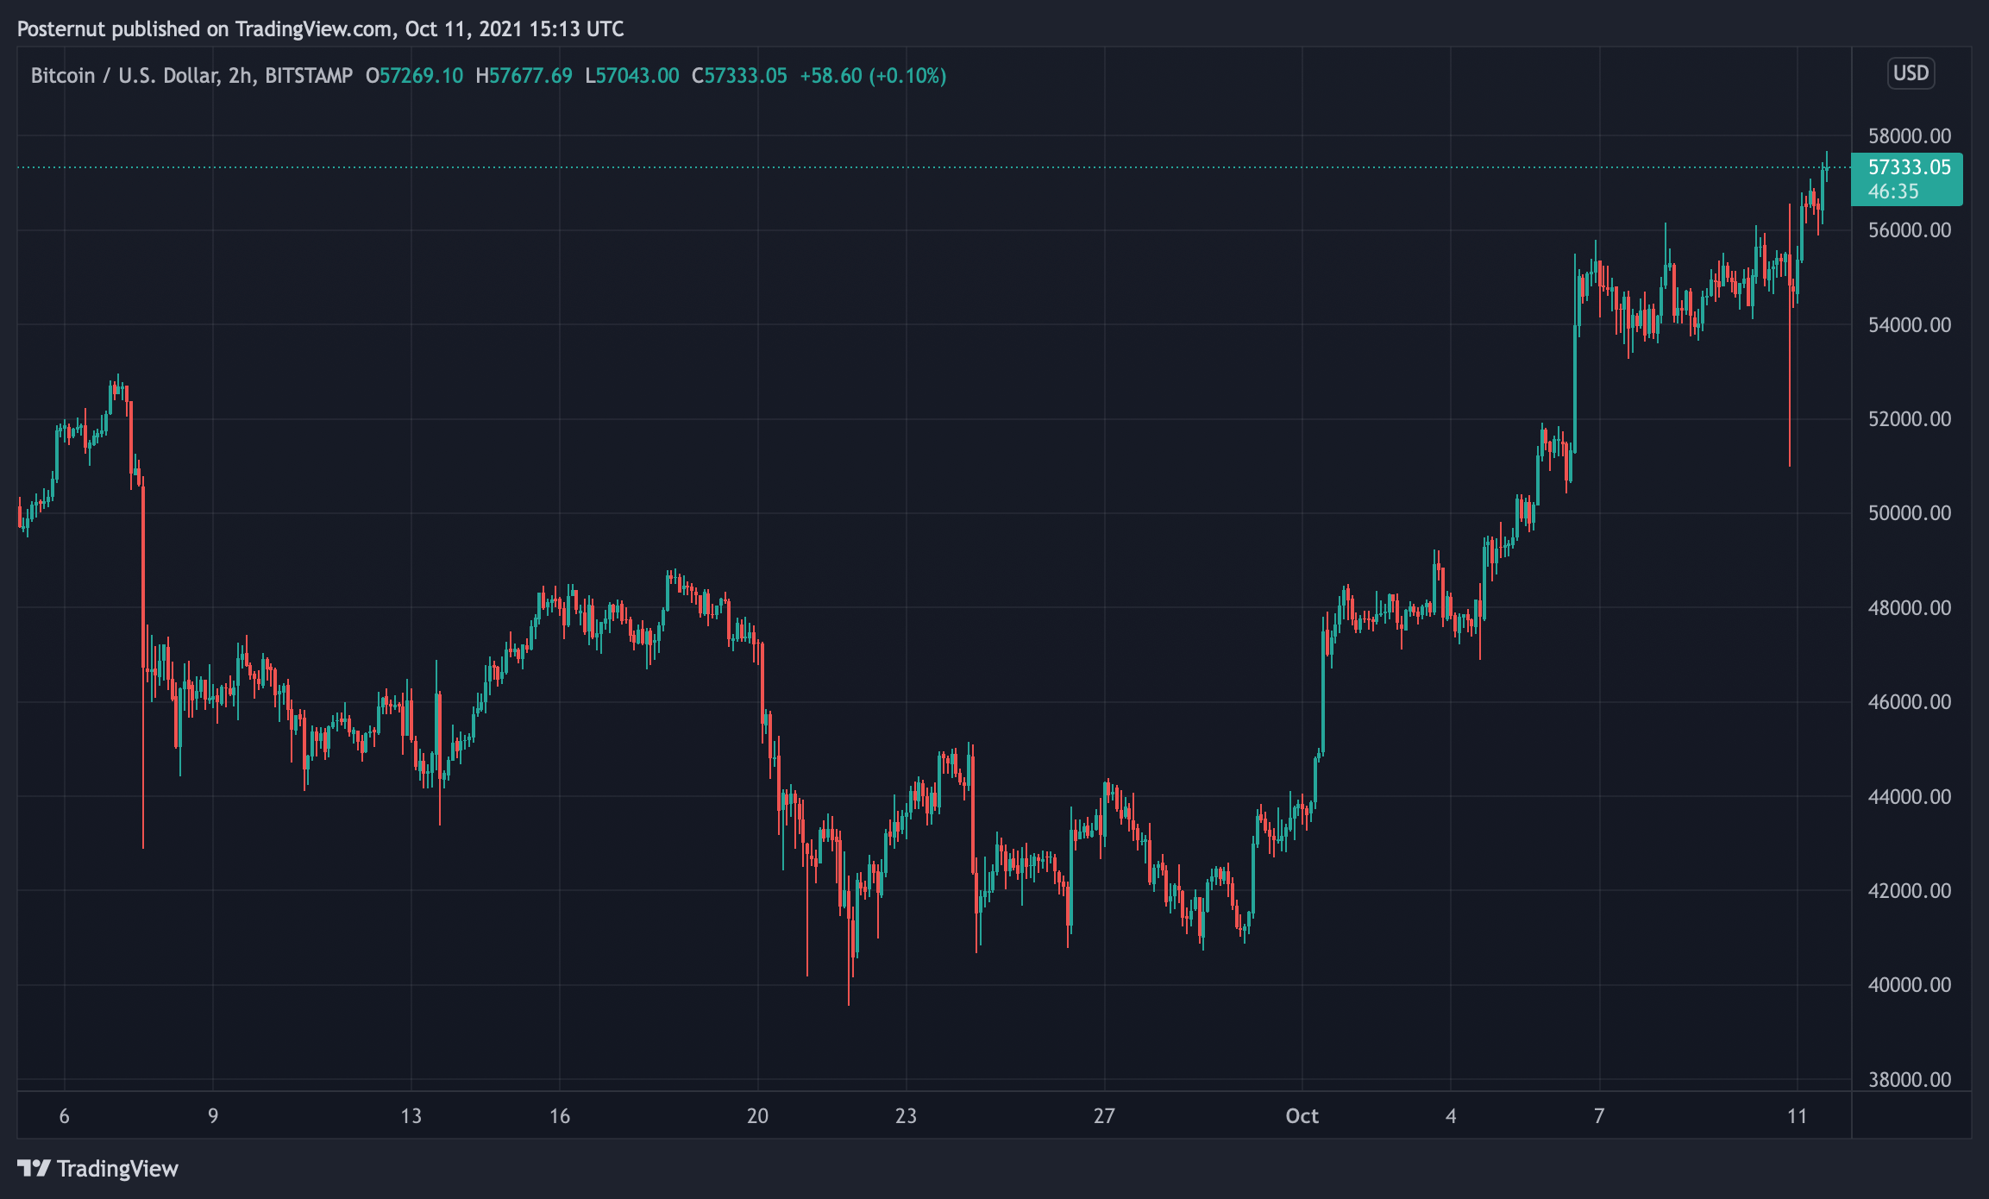The image size is (1989, 1199).
Task: Click the 40000.00 price axis label
Action: click(1909, 985)
